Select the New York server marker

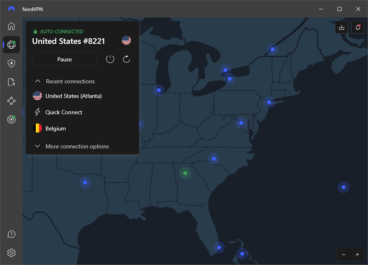pos(269,102)
